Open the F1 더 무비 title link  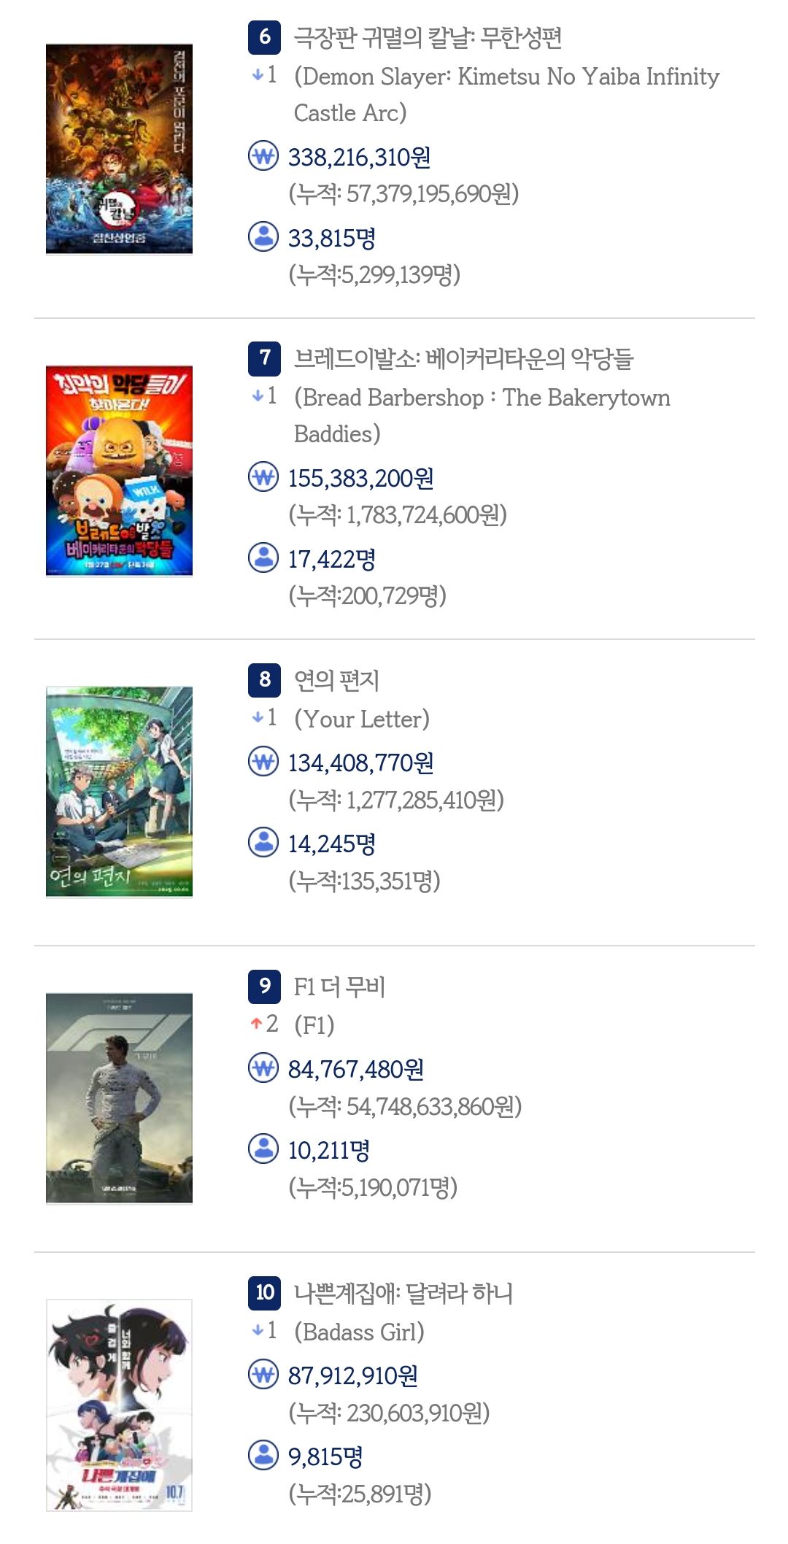(x=339, y=987)
